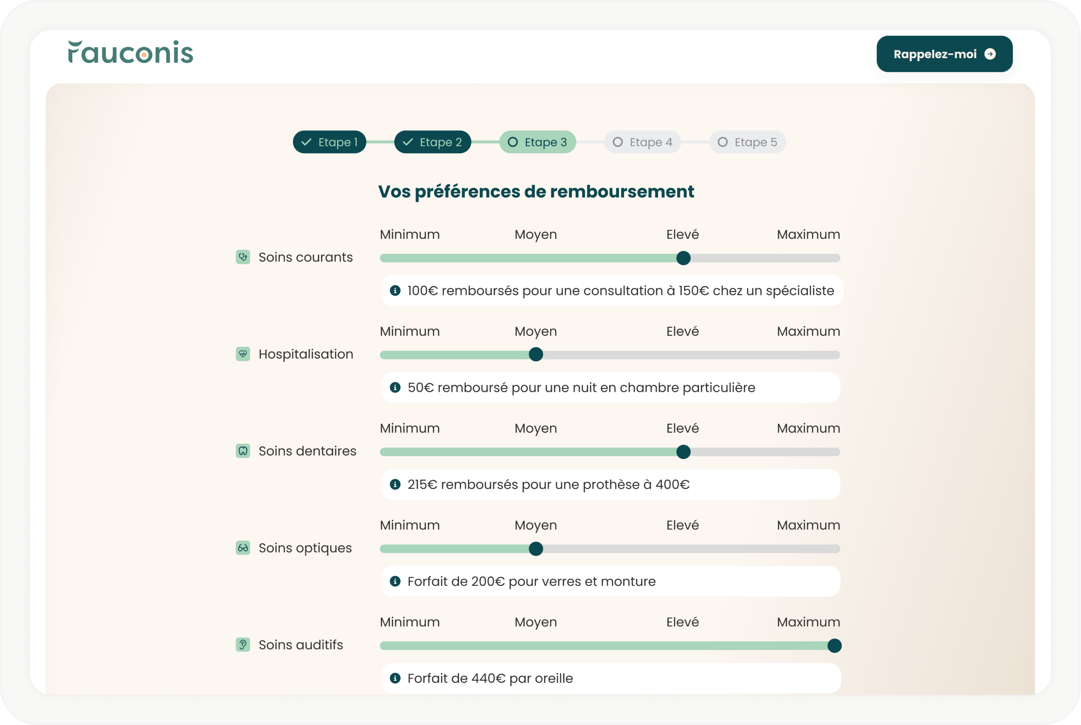The width and height of the screenshot is (1081, 725).
Task: Click the Minimum label above the Soins dentaires slider
Action: tap(409, 428)
